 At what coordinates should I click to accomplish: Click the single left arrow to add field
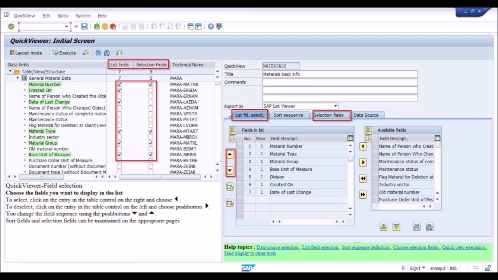363,146
